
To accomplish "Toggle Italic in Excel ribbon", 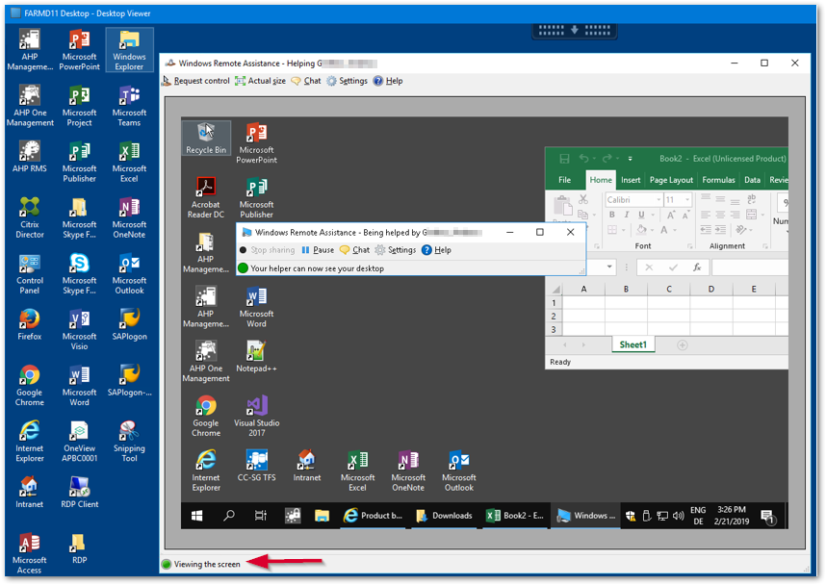I will pos(627,215).
